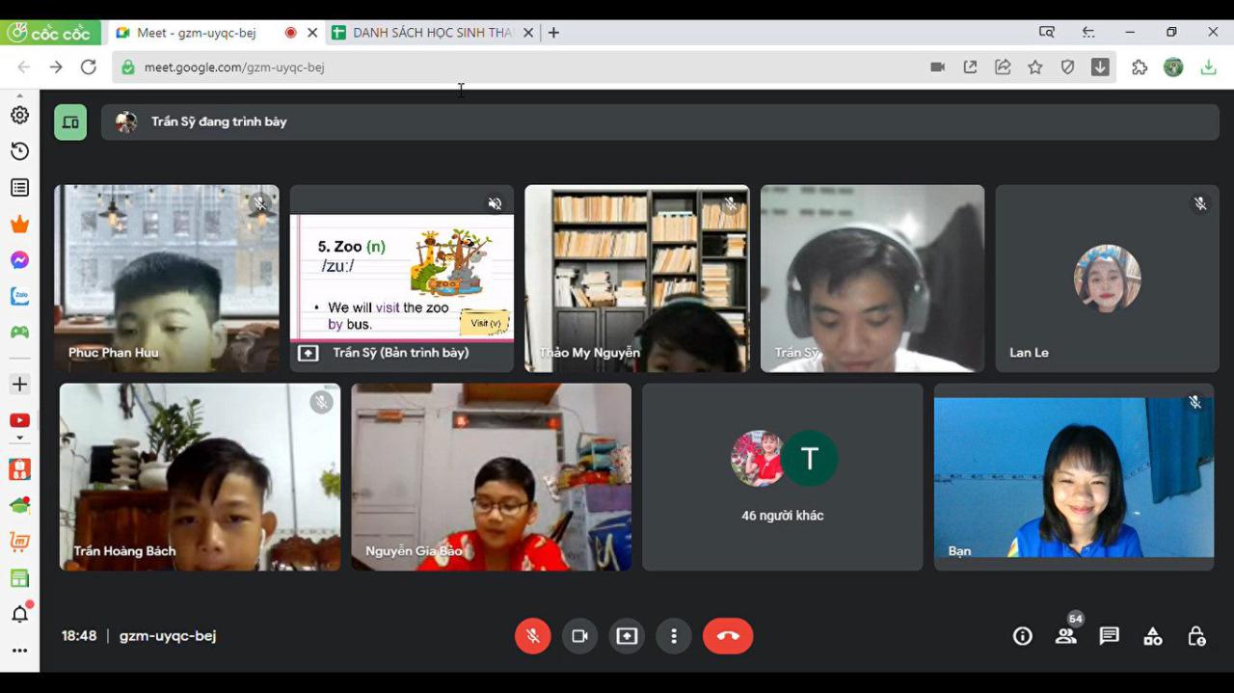1234x693 pixels.
Task: Open more options three-dot menu
Action: [x=674, y=636]
